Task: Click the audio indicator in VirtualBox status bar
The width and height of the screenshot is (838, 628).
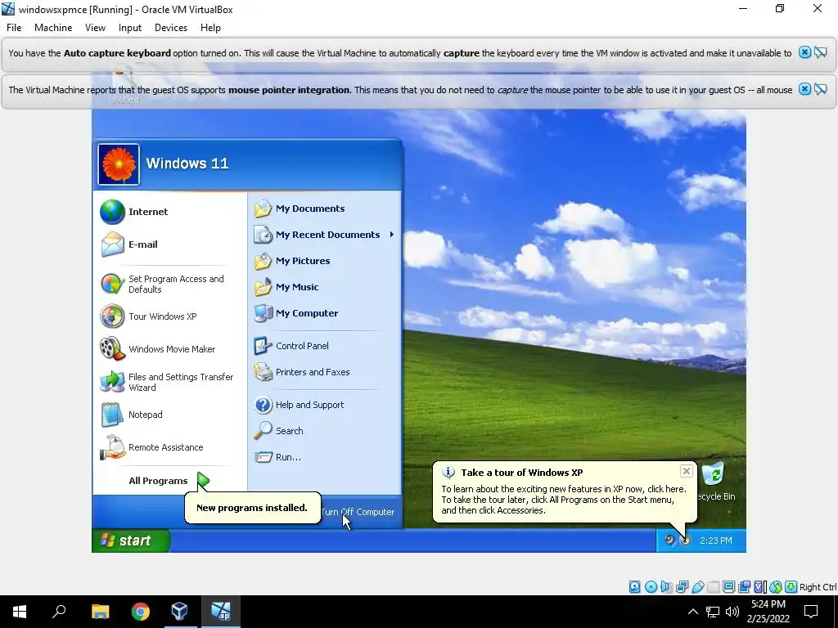Action: tap(666, 587)
